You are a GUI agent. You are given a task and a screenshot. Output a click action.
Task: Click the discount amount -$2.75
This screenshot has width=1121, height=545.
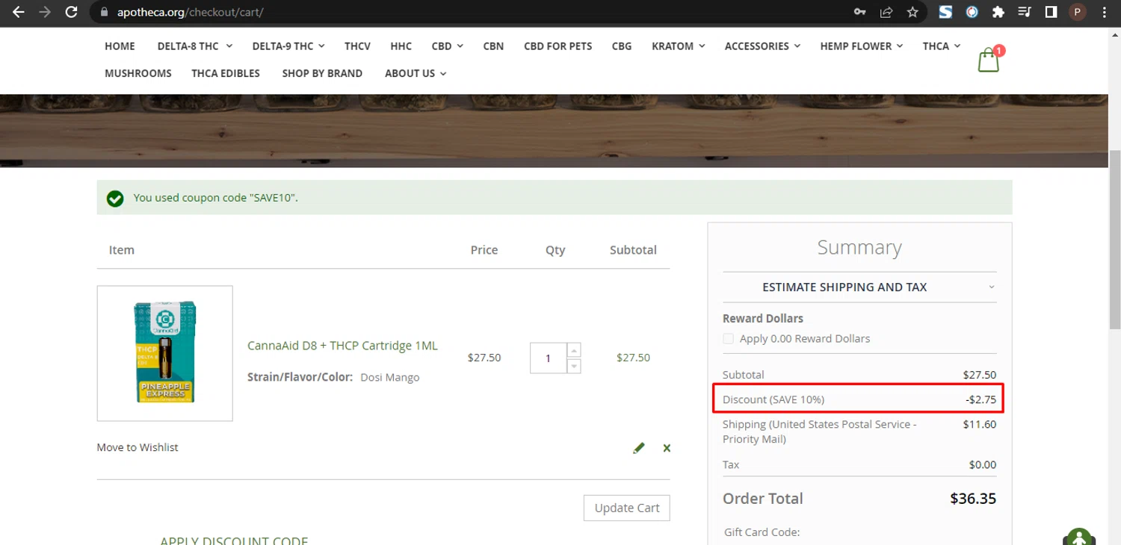(981, 399)
